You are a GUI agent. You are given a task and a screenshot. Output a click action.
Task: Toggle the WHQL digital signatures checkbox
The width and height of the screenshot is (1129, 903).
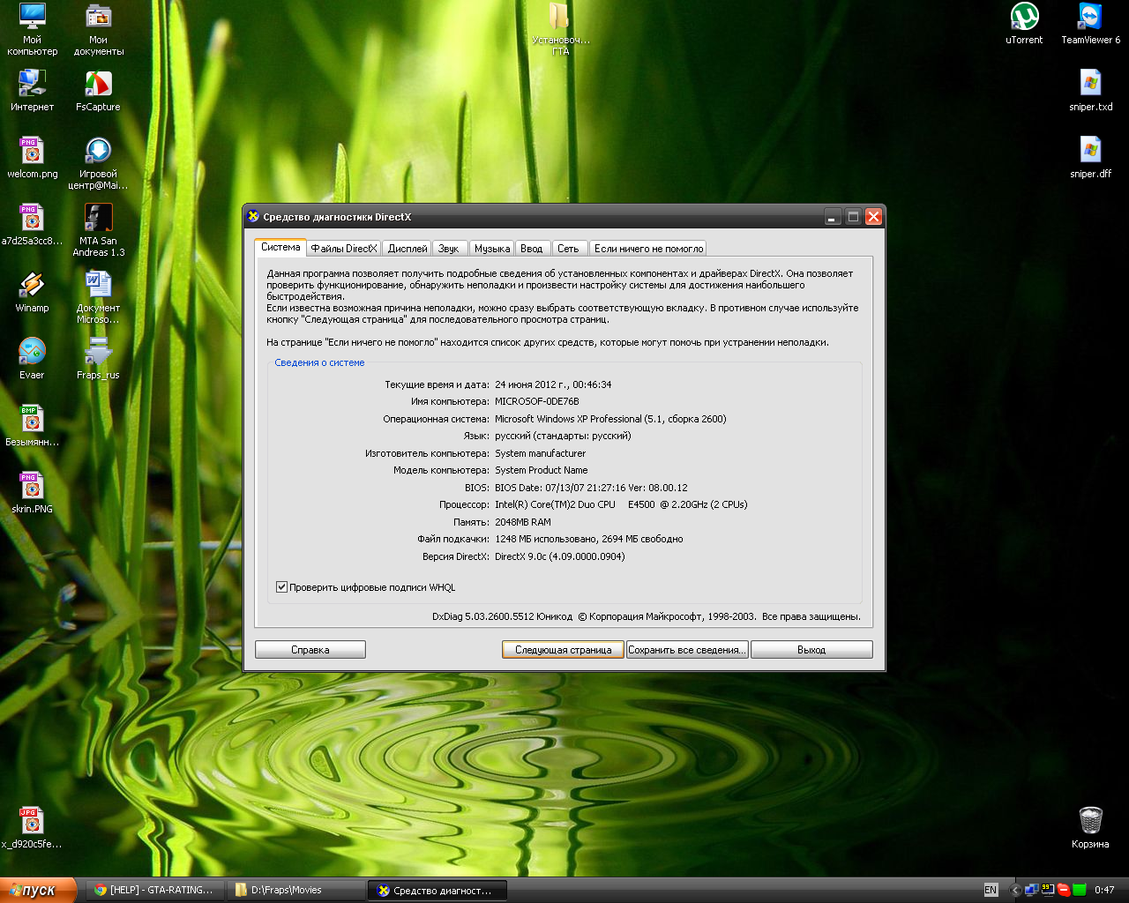point(281,586)
